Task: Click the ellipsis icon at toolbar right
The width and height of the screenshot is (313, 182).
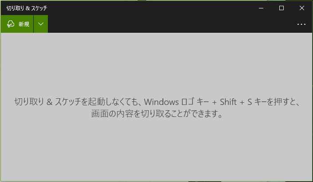Action: (x=301, y=24)
